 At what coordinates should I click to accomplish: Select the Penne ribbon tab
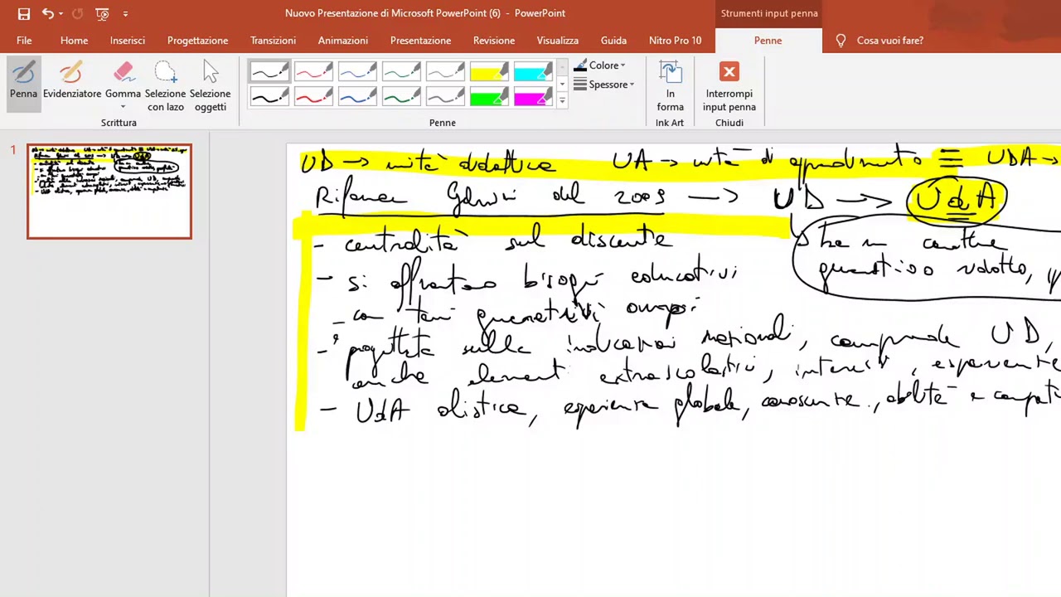tap(768, 40)
